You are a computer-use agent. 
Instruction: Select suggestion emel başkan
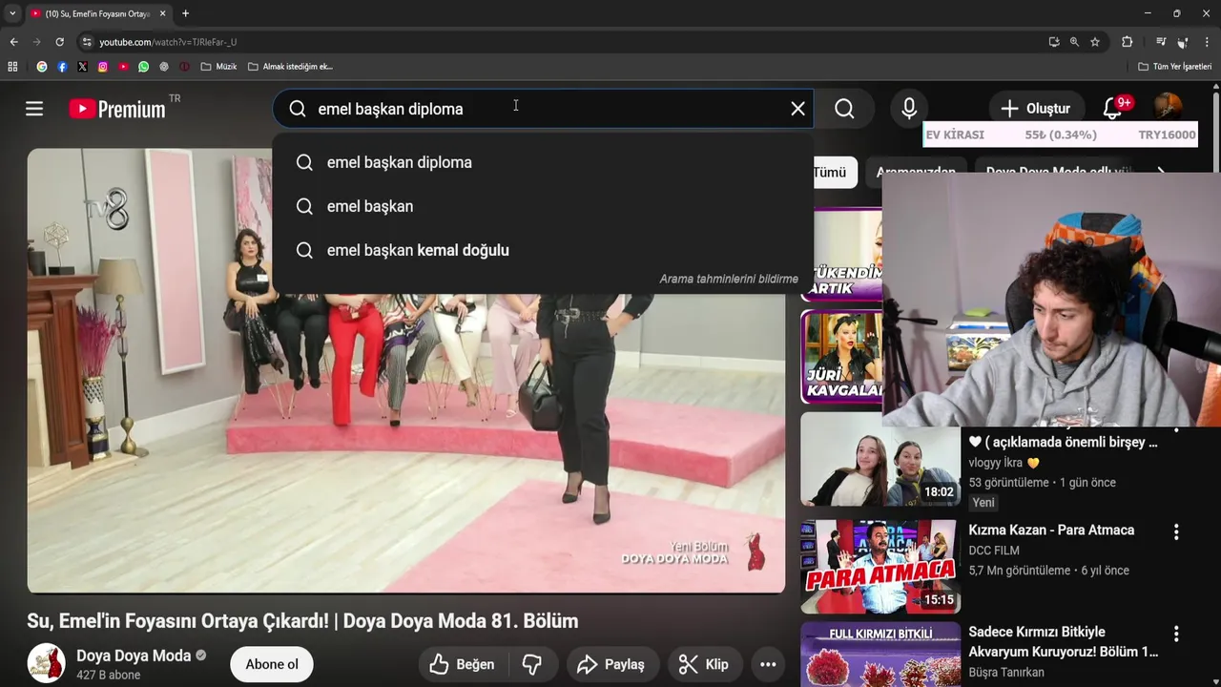[x=543, y=206]
